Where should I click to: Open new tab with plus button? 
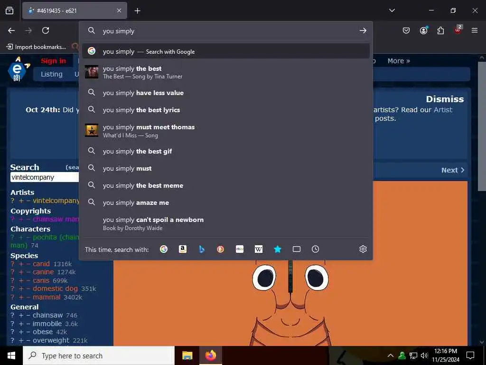pos(137,11)
